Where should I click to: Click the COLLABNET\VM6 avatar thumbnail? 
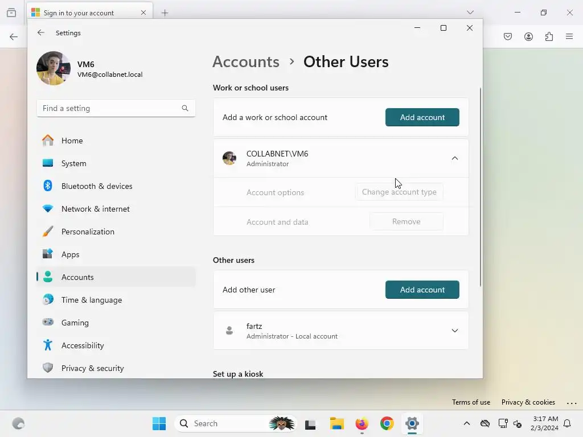coord(229,158)
